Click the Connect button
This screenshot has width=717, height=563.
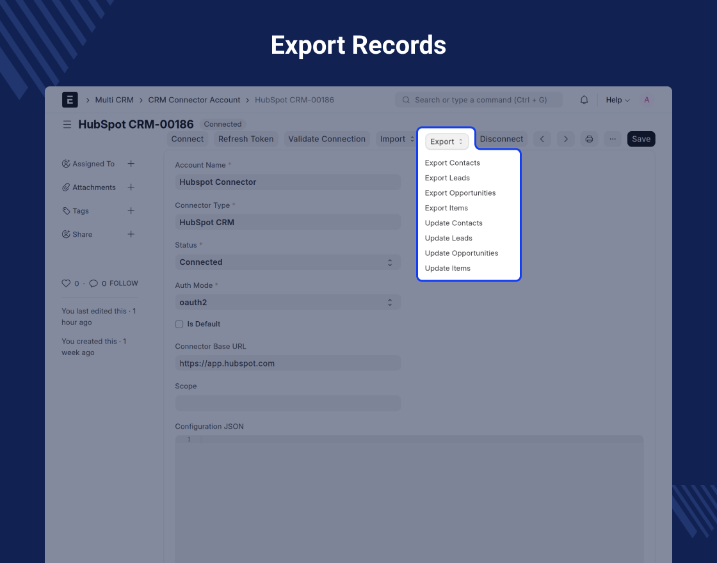(188, 139)
